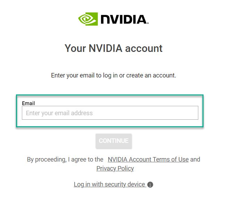232x201 pixels.
Task: Click the word "account" in the page heading
Action: (x=144, y=48)
